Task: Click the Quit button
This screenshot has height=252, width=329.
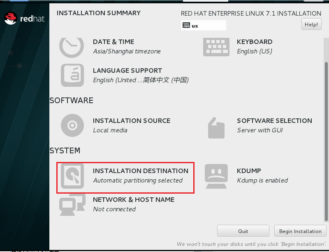Action: point(243,231)
